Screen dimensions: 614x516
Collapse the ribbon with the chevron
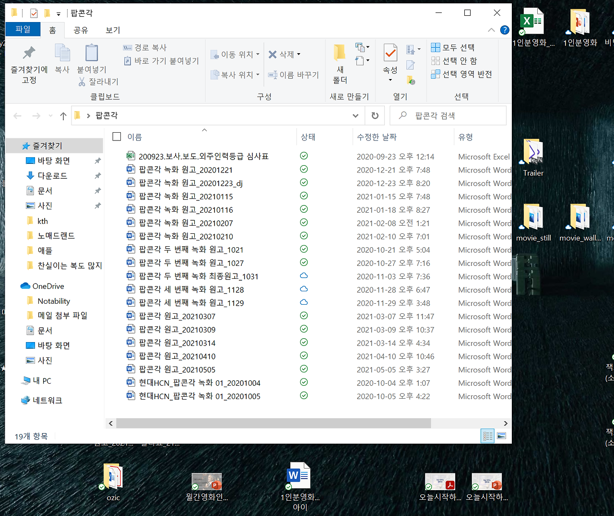pyautogui.click(x=491, y=30)
